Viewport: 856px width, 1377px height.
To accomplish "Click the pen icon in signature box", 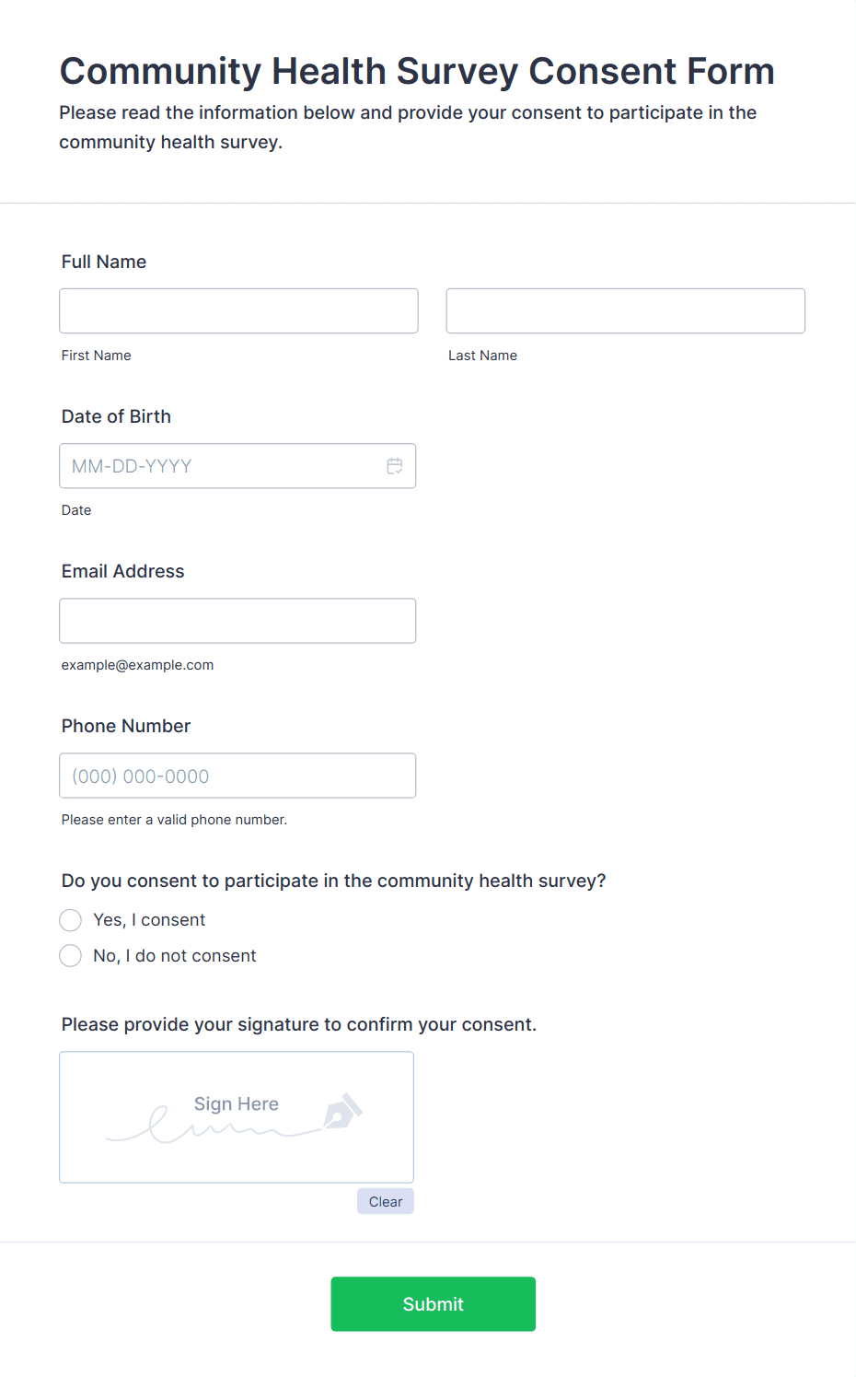I will 342,1112.
